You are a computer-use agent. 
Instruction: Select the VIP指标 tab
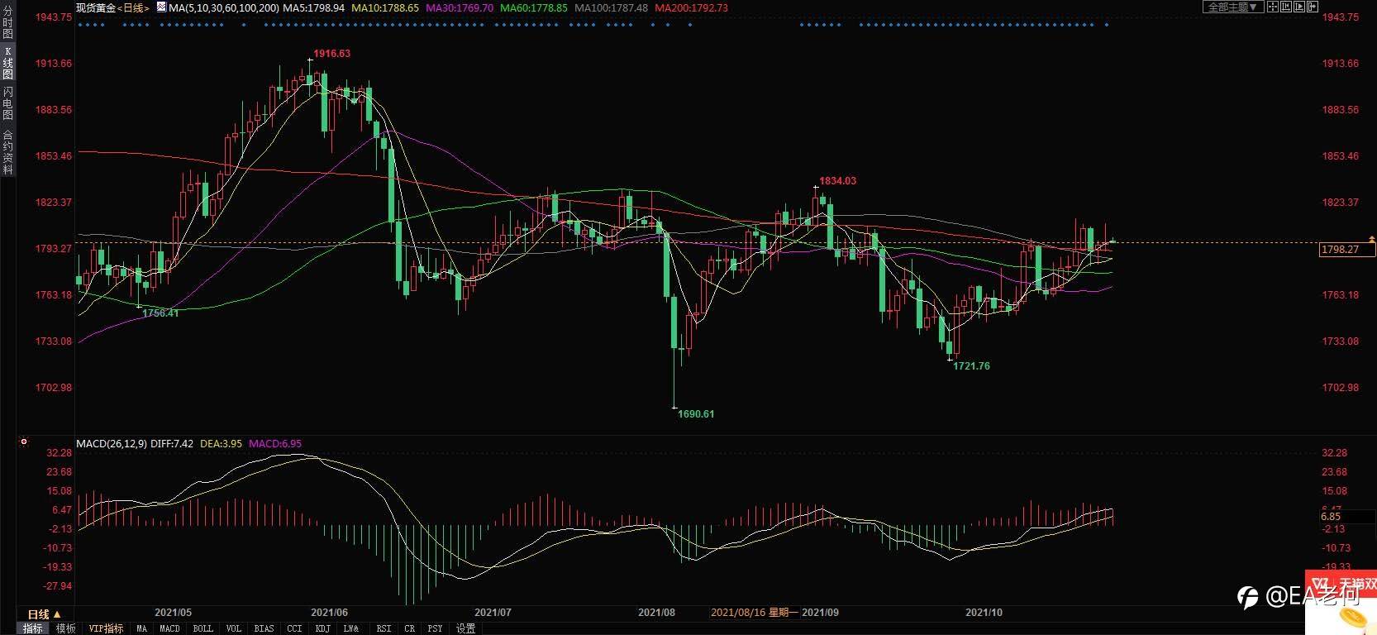106,628
